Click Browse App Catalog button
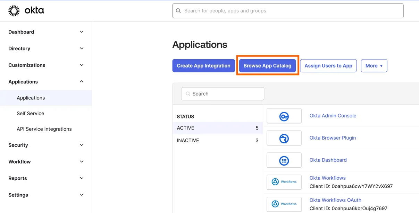 [267, 66]
